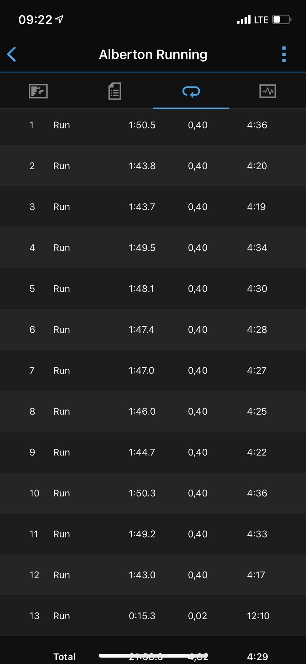
Task: Tap the cellular signal strength icon
Action: [244, 20]
